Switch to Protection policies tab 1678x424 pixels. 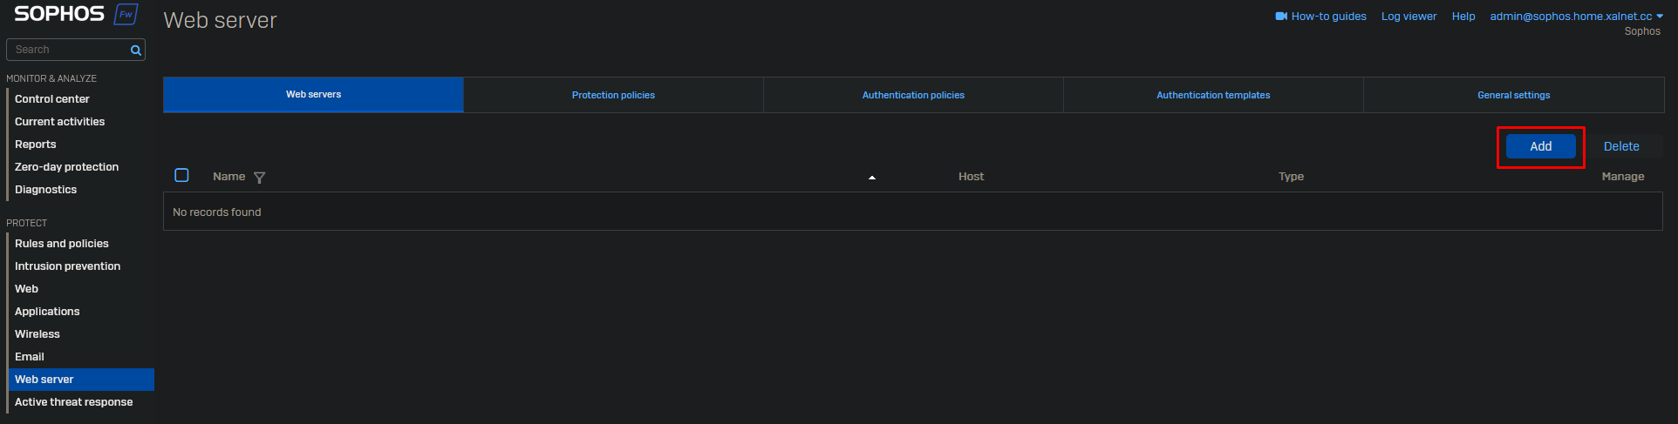coord(613,95)
